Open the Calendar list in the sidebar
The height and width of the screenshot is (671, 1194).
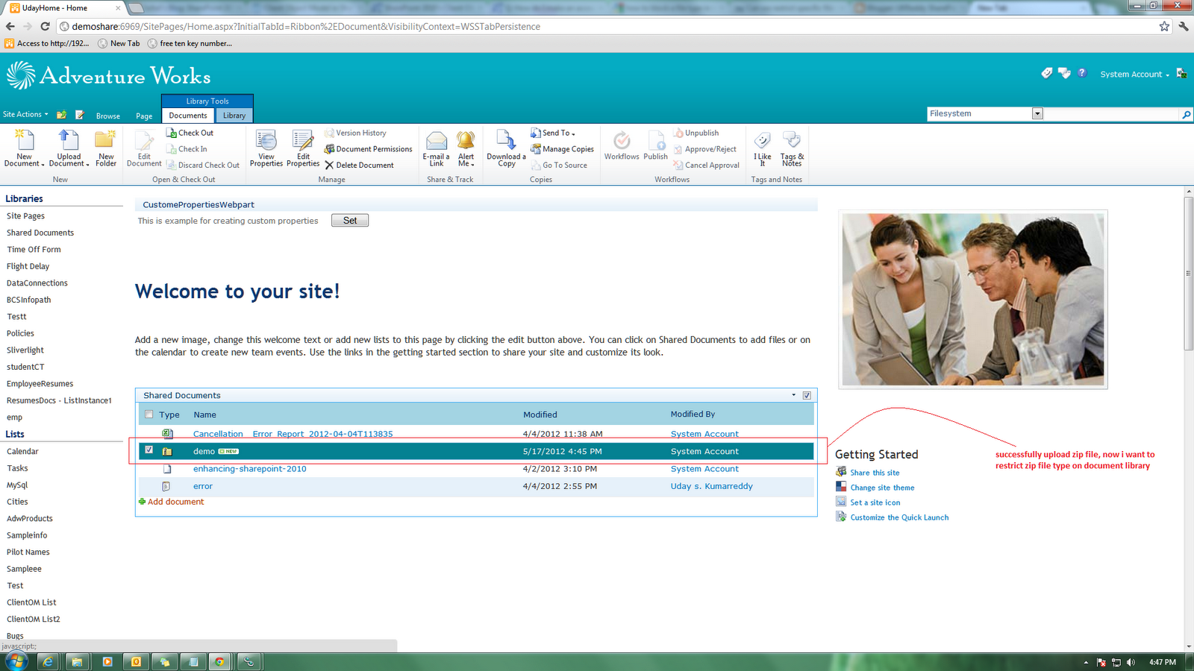coord(22,451)
